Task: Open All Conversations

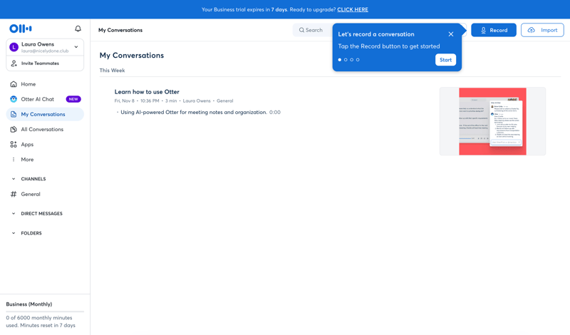Action: click(x=45, y=129)
